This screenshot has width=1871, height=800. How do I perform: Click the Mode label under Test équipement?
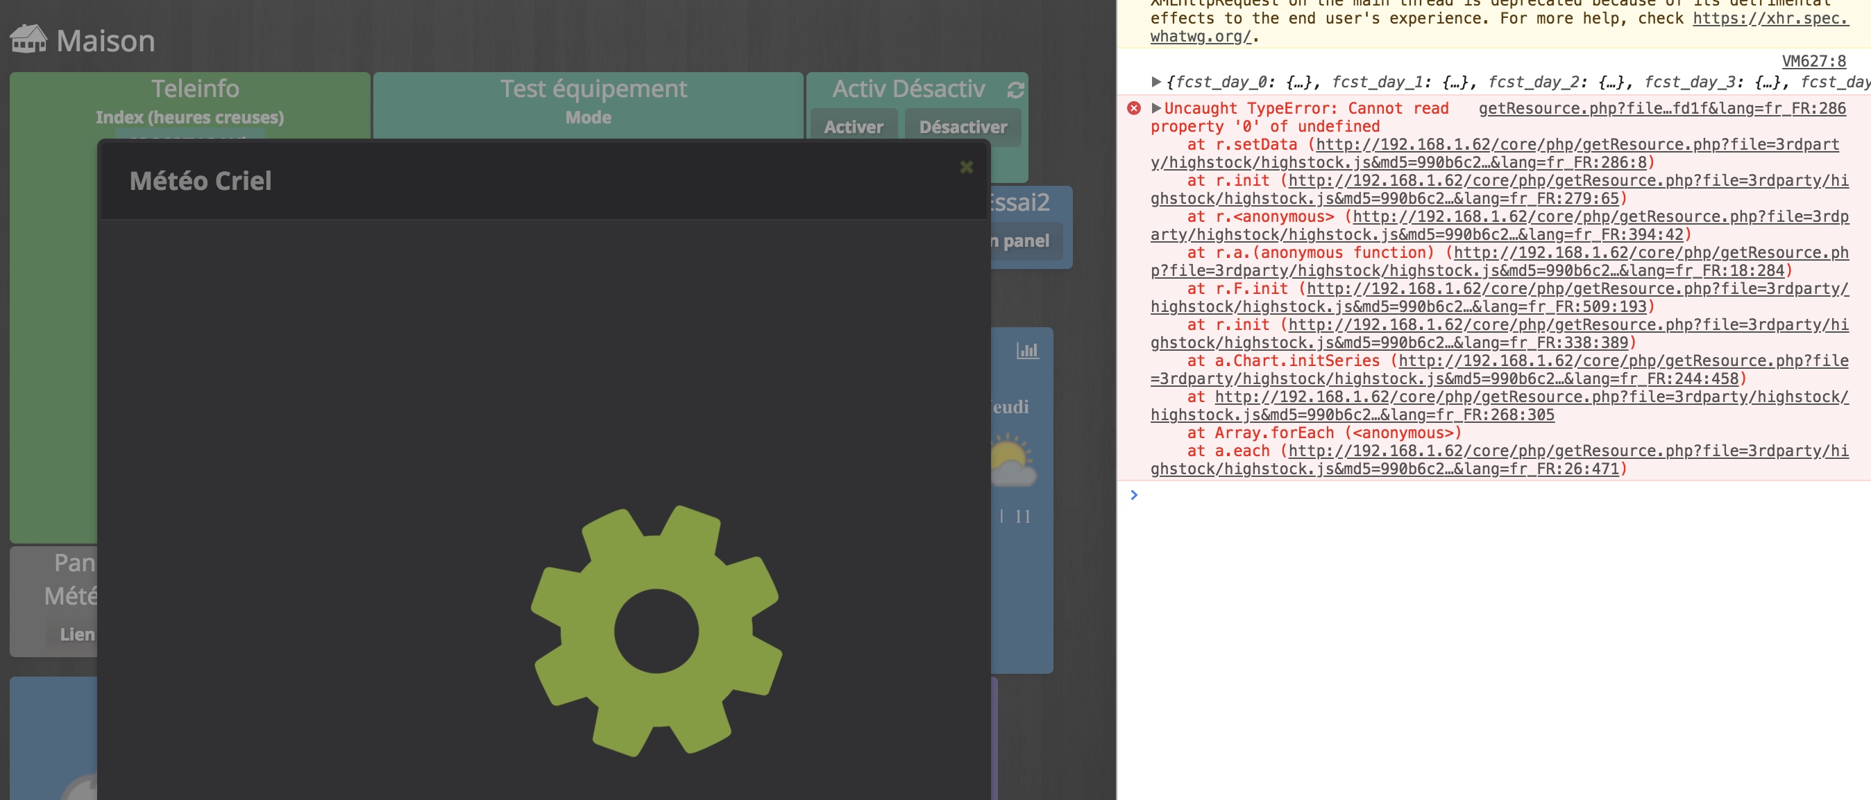[589, 116]
